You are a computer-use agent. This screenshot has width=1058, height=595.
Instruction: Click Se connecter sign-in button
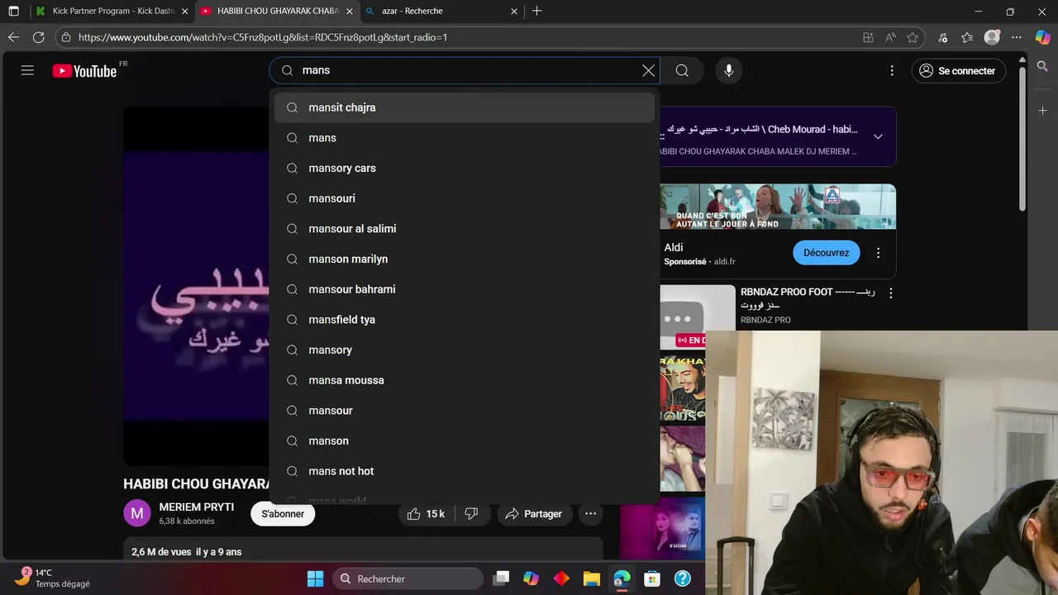[x=957, y=70]
